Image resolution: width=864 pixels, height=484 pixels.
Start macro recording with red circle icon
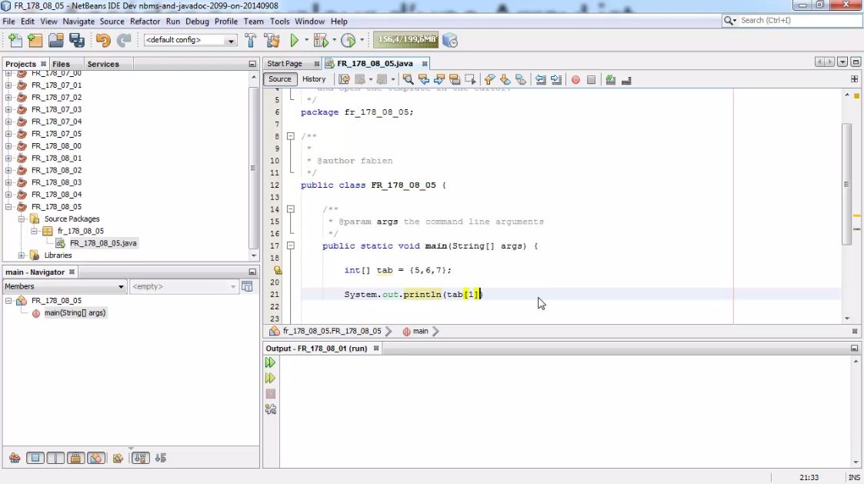pos(575,79)
